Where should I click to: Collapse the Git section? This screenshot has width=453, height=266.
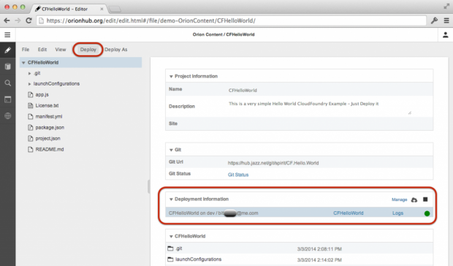171,150
